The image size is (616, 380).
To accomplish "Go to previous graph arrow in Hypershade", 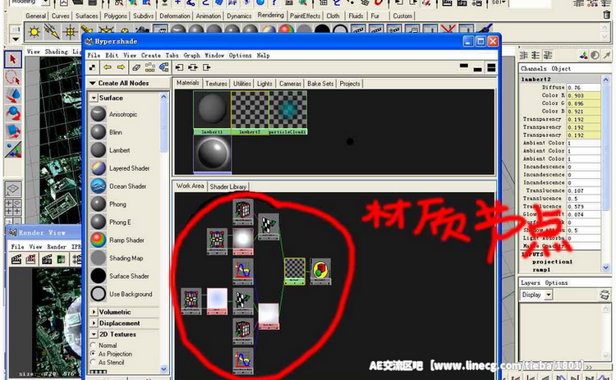I will tap(108, 67).
